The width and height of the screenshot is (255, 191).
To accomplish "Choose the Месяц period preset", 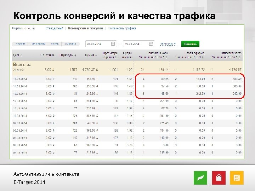I will click(x=55, y=44).
